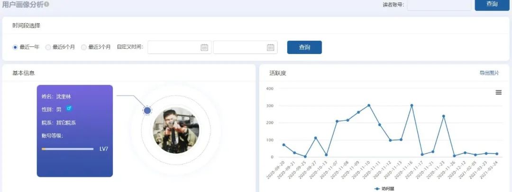Click the blue connector dot near avatar

pyautogui.click(x=147, y=110)
